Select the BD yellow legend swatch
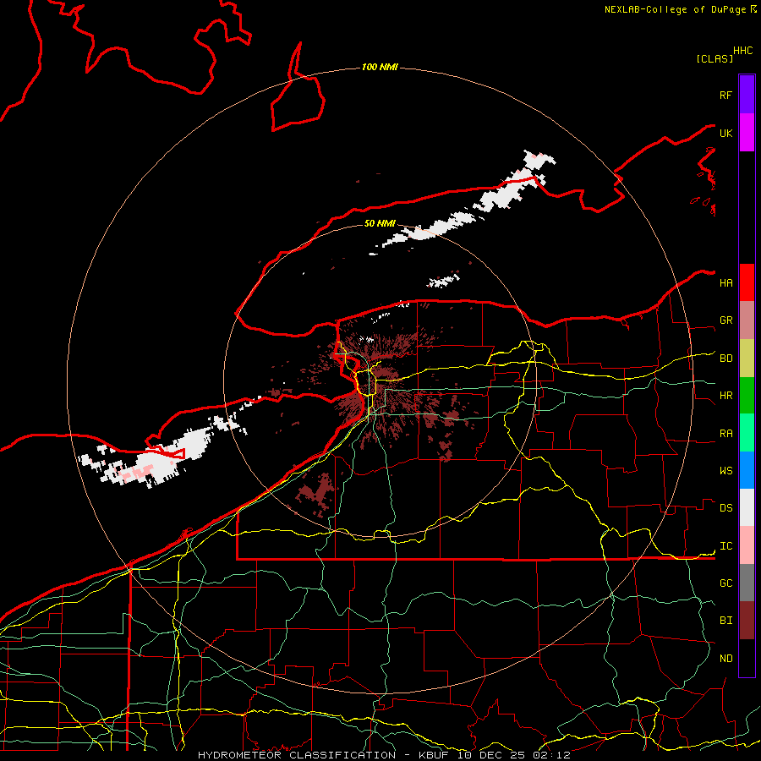The height and width of the screenshot is (761, 761). (747, 359)
